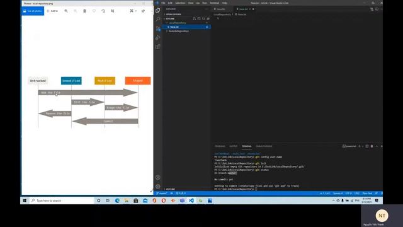Click the New File icon in Explorer header
The width and height of the screenshot is (403, 227).
click(195, 19)
